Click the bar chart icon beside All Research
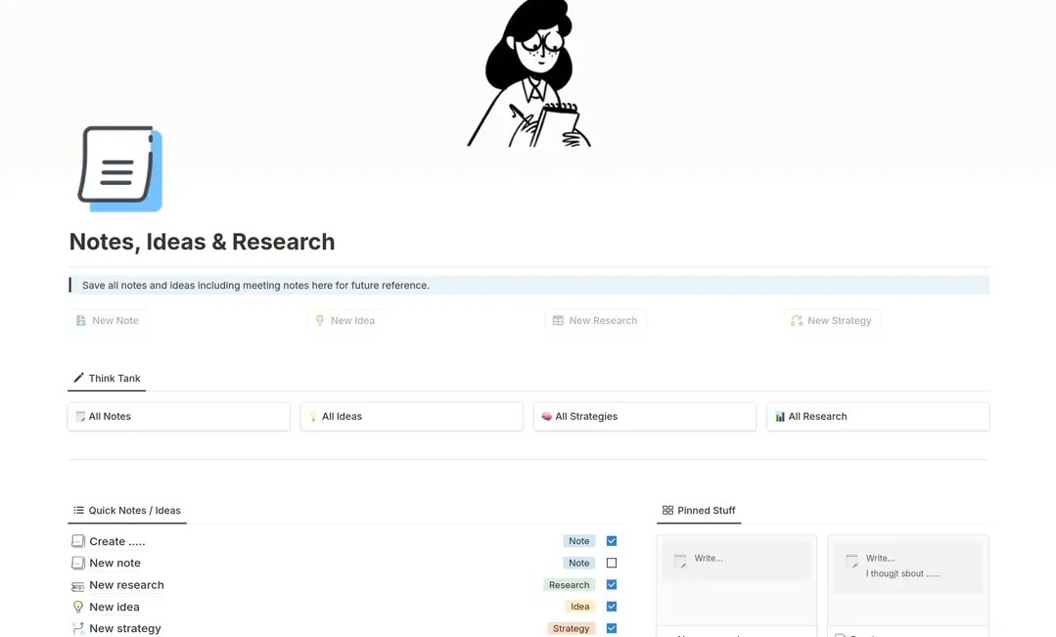 click(x=780, y=416)
